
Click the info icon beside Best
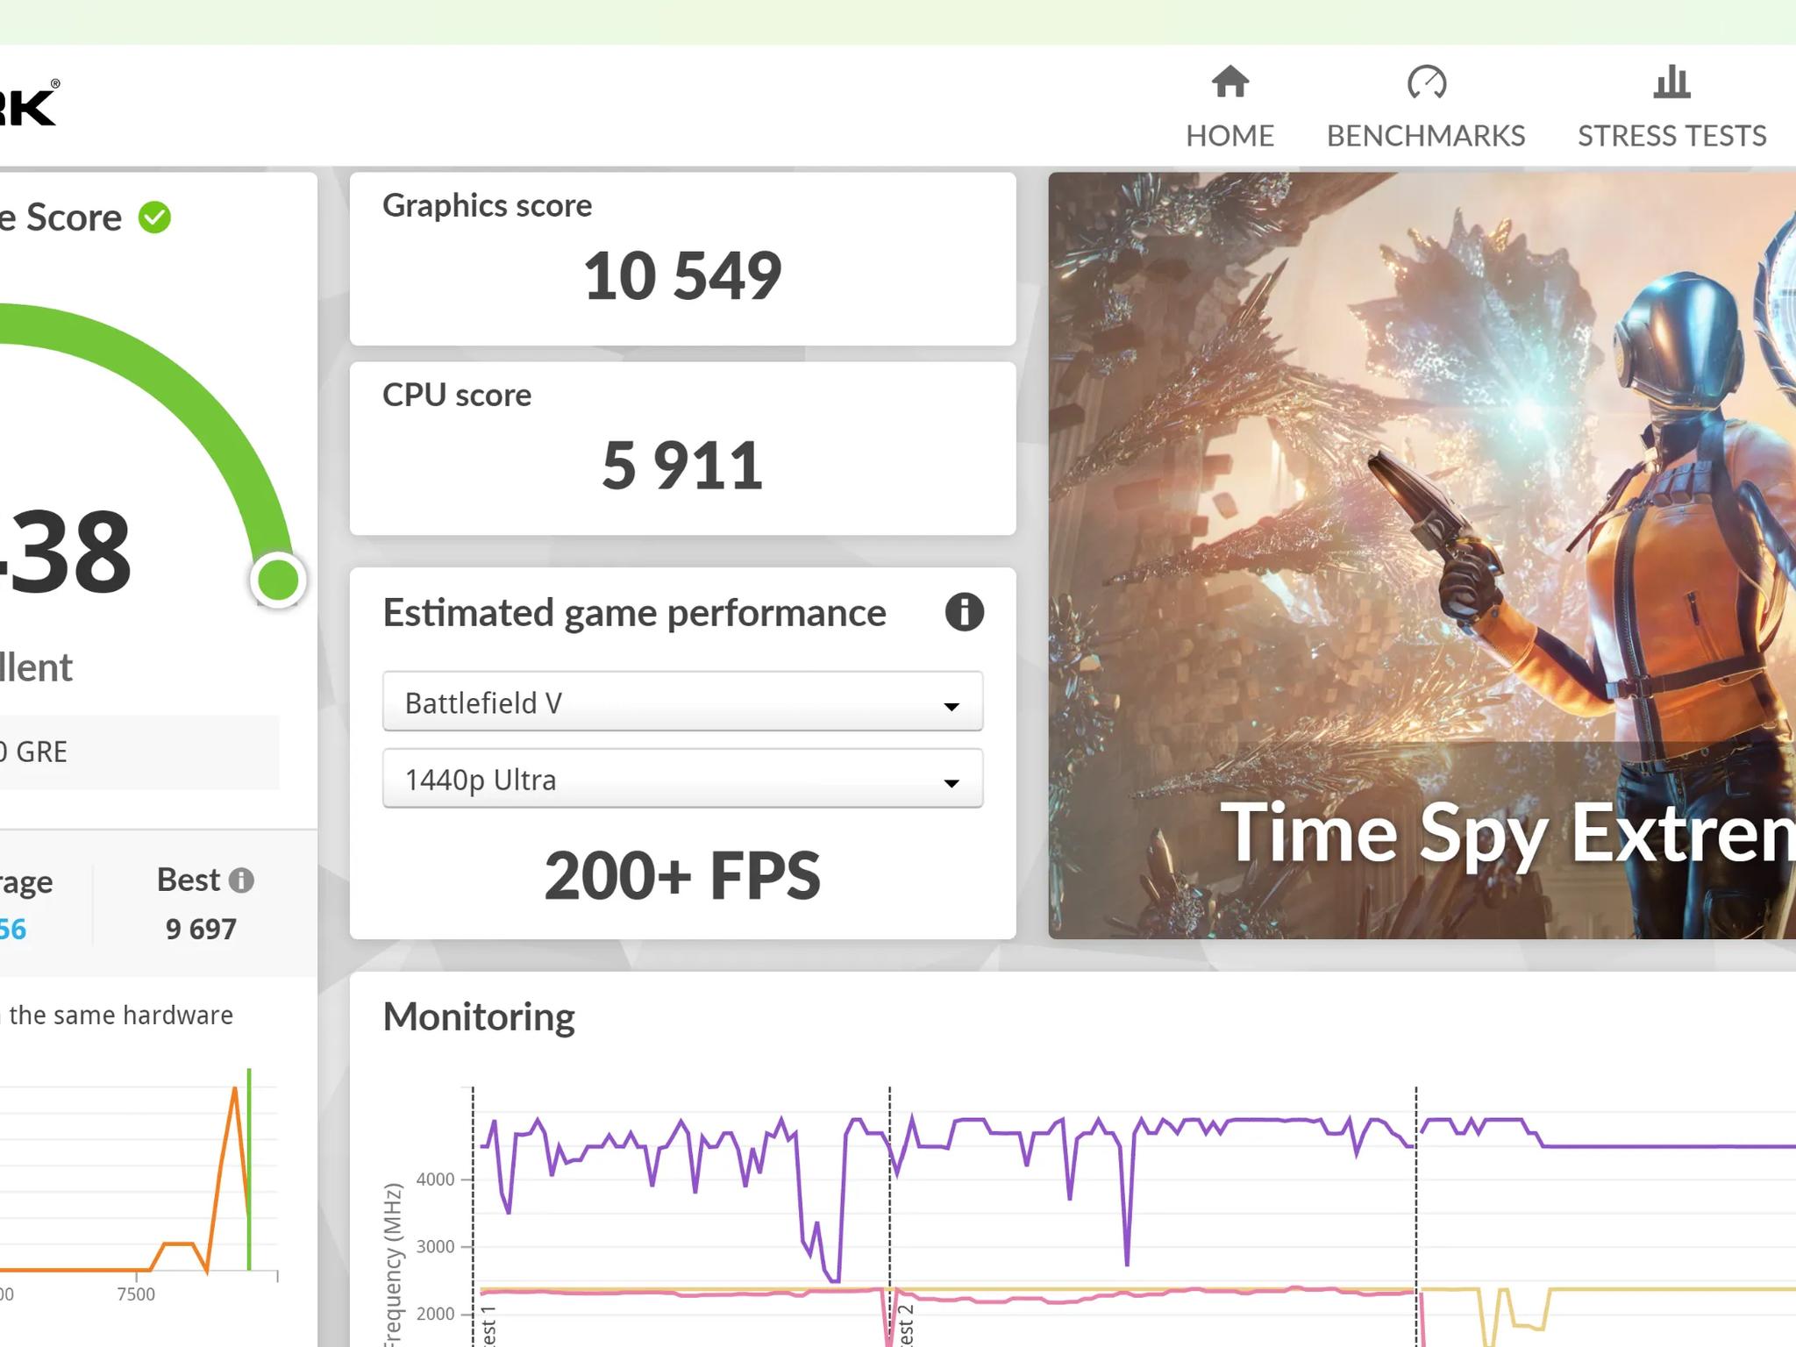pyautogui.click(x=241, y=880)
